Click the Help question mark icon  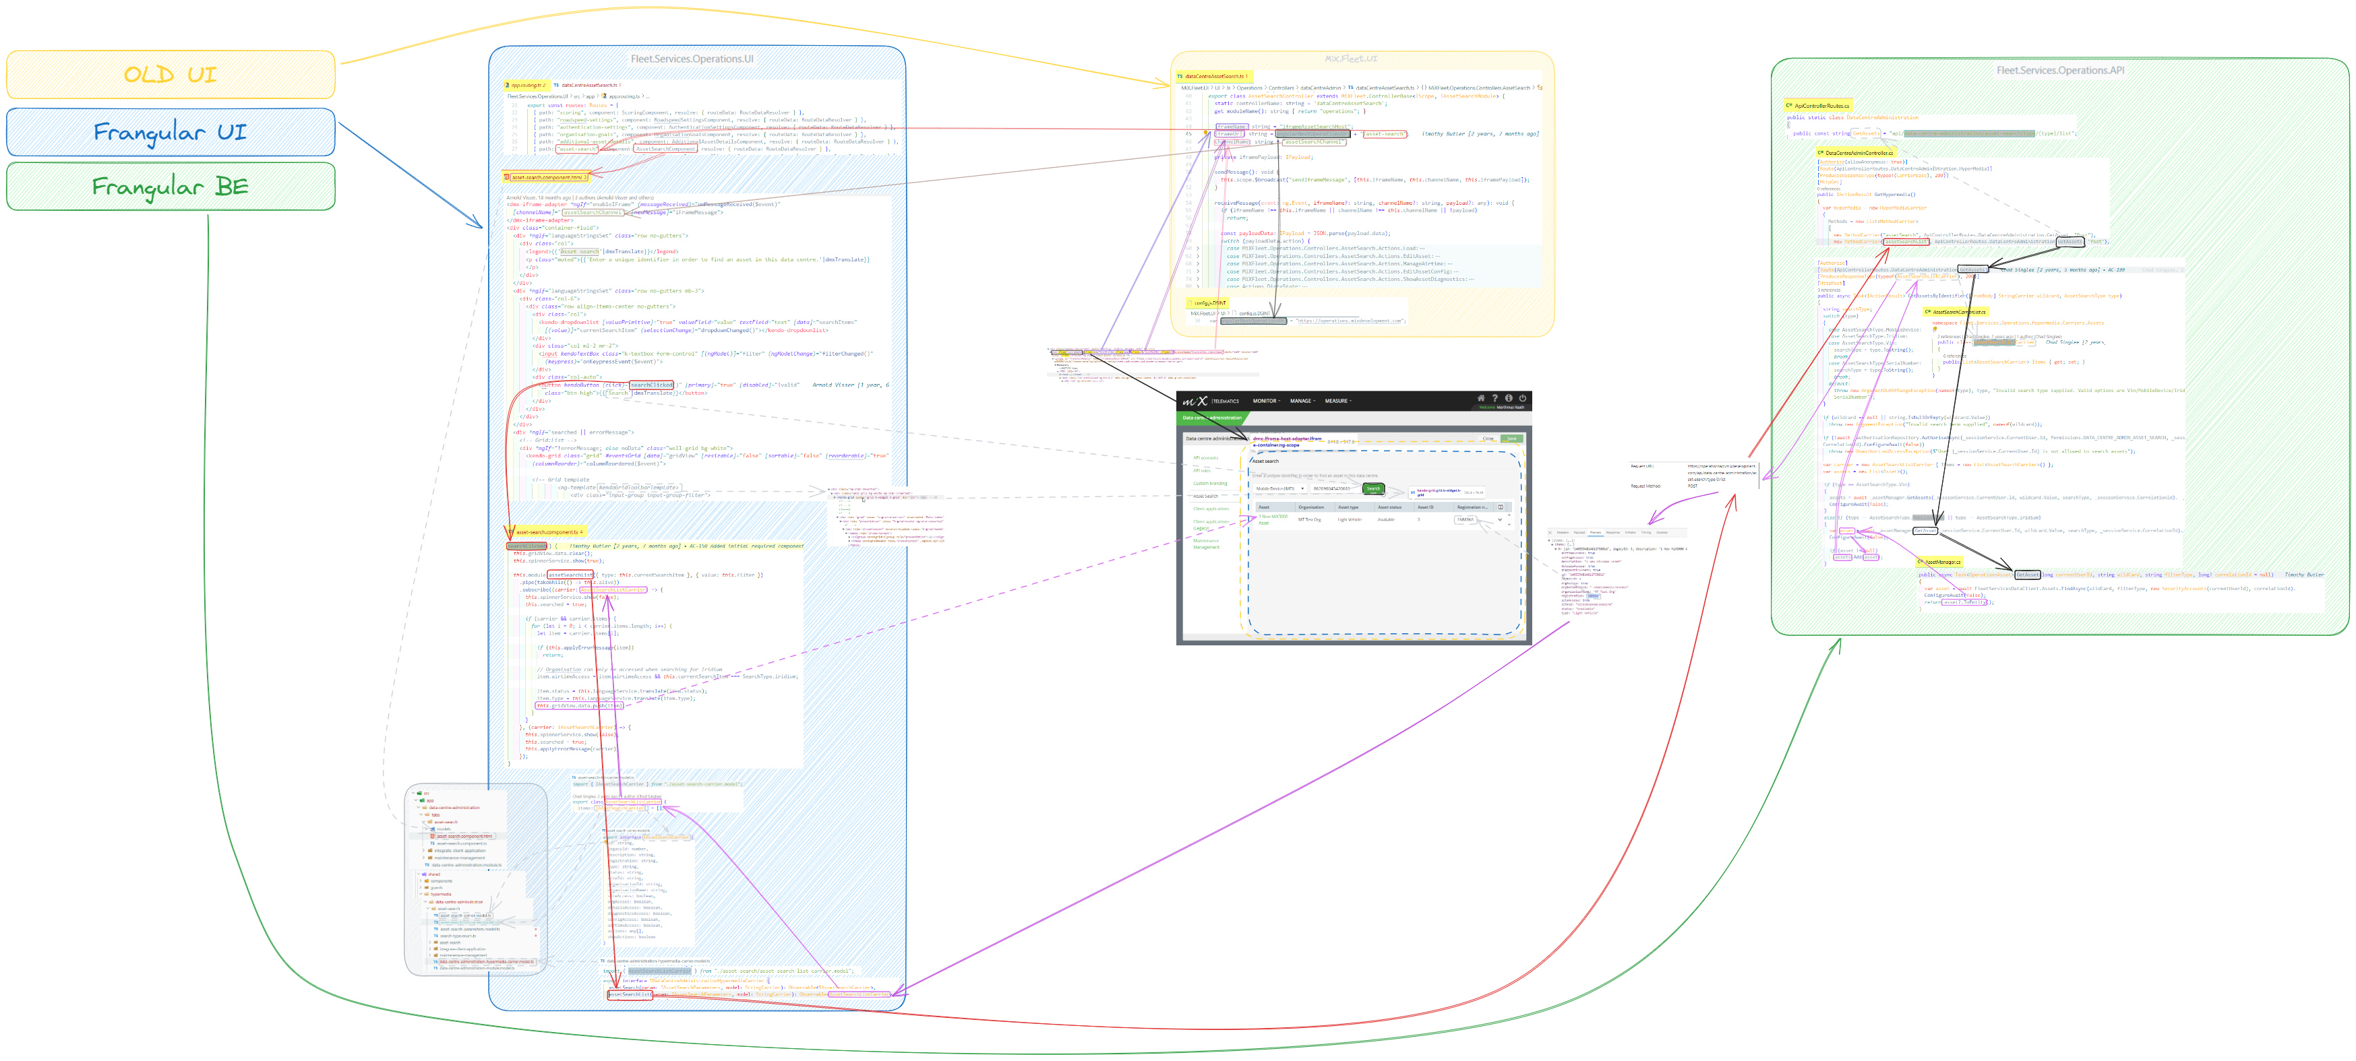[1495, 398]
